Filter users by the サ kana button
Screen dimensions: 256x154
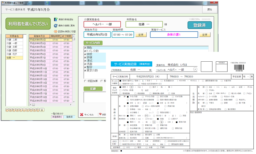[x=14, y=110]
